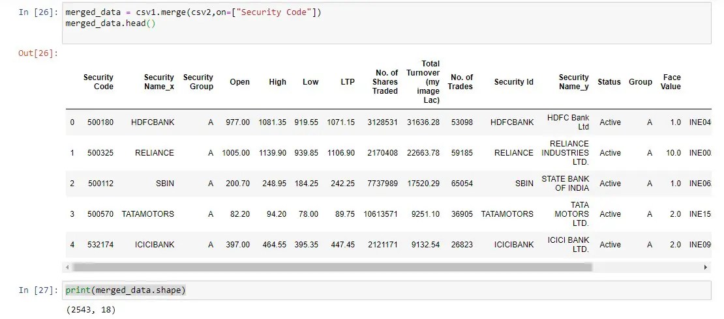Click the ICICI BANK LTD. cell
The image size is (724, 319).
[568, 244]
